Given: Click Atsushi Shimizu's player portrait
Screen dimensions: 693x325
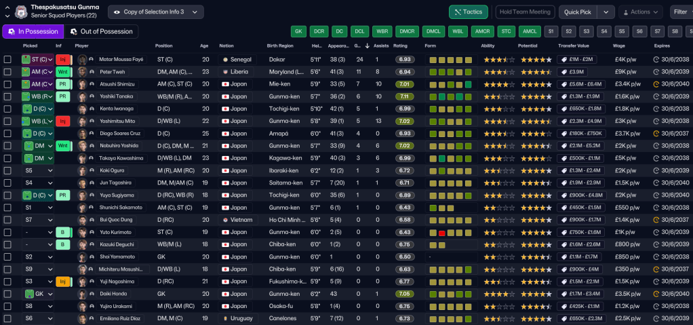Looking at the screenshot, I should pyautogui.click(x=83, y=84).
